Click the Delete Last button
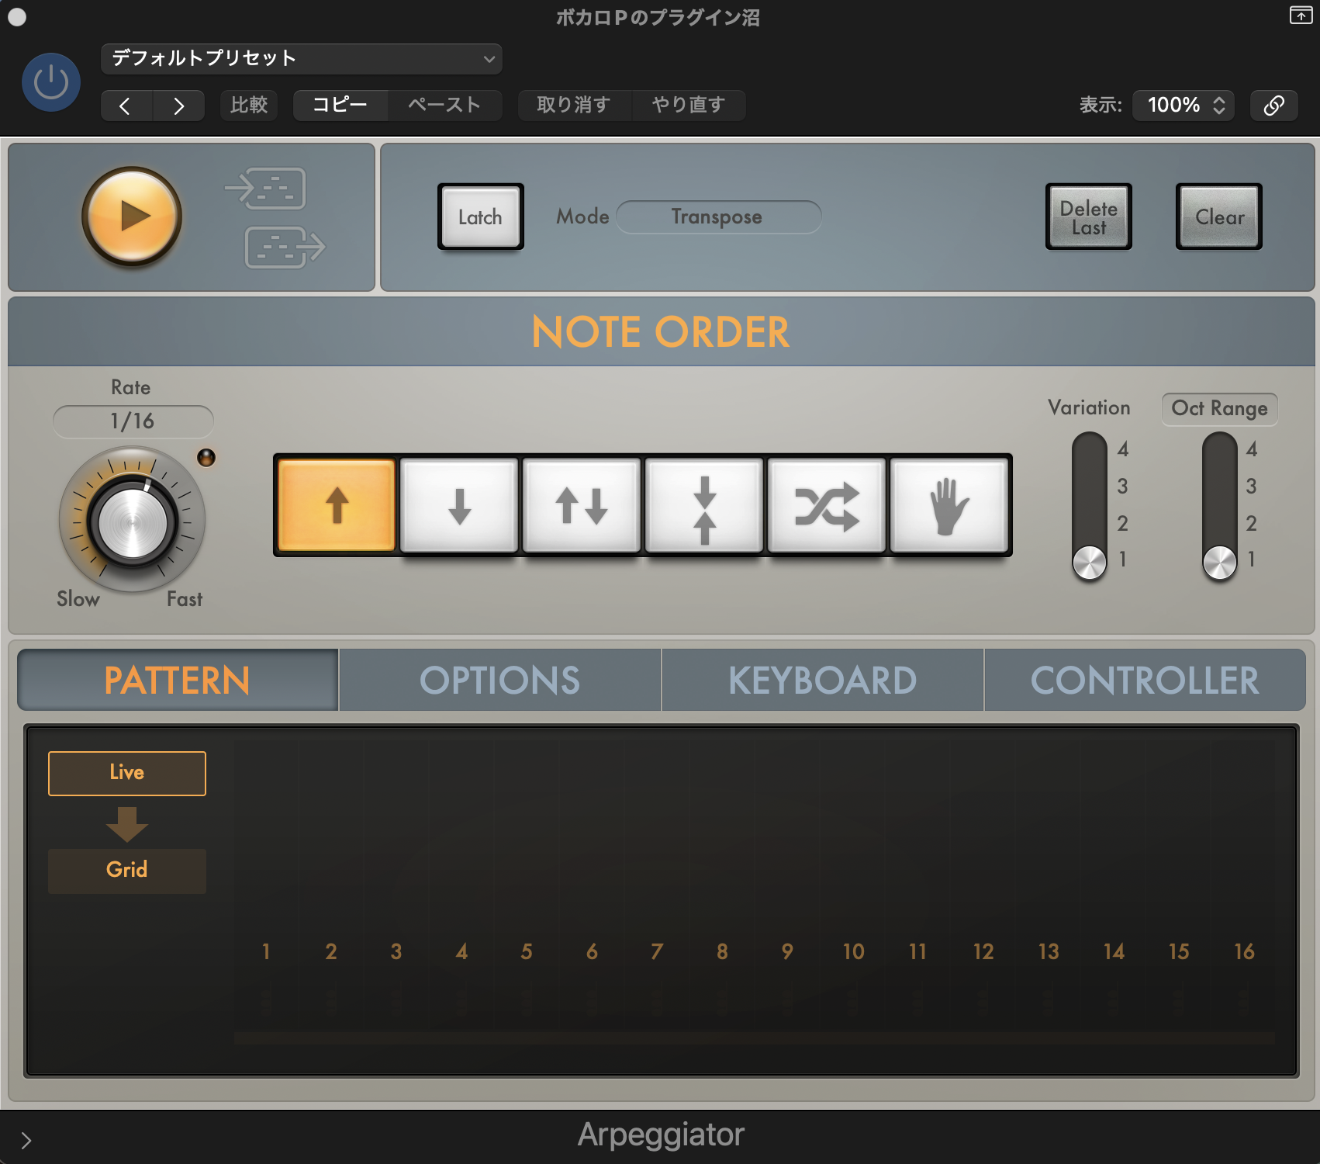This screenshot has width=1320, height=1164. click(x=1089, y=217)
